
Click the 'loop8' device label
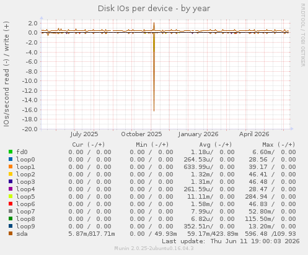[x=25, y=219]
